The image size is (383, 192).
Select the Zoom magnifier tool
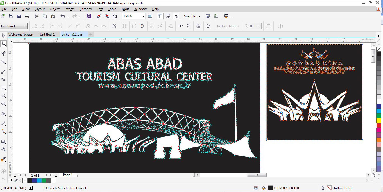pos(4,61)
